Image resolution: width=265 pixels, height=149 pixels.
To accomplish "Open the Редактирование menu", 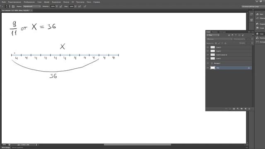I will 15,2.
